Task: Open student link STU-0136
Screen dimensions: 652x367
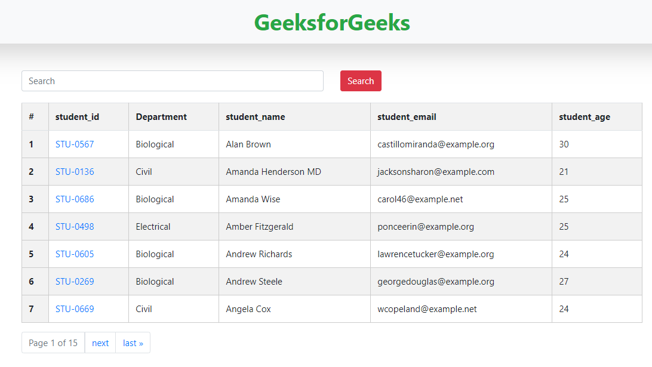Action: pos(75,172)
